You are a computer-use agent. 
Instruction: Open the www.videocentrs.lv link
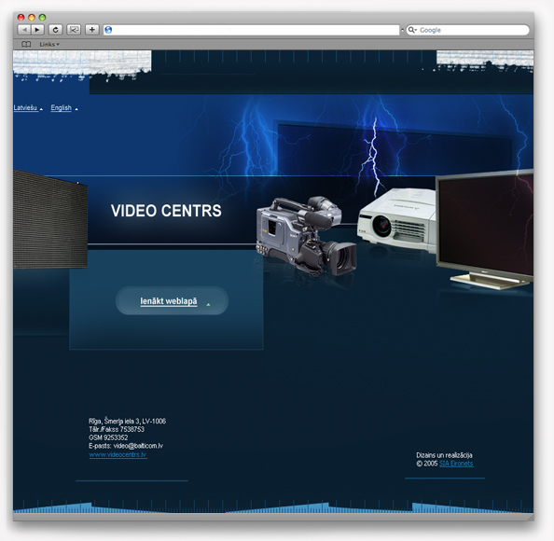(118, 455)
